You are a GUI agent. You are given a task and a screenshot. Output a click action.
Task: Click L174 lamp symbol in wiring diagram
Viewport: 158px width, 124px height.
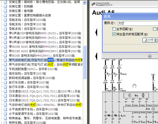point(119,116)
